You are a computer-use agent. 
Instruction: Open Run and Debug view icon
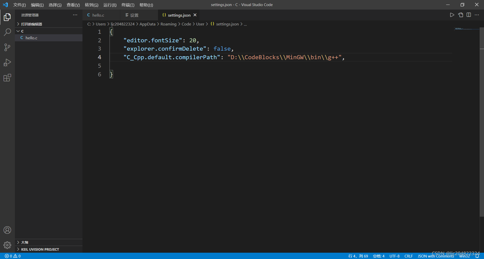point(7,62)
